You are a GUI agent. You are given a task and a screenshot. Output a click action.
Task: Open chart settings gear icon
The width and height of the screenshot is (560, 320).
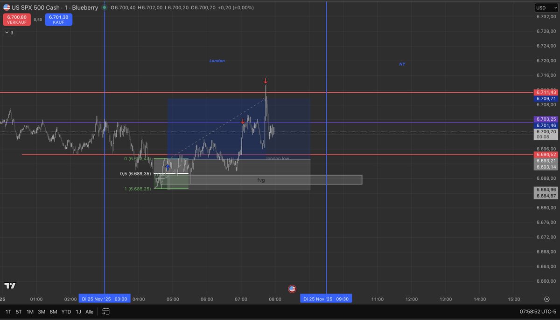point(546,299)
